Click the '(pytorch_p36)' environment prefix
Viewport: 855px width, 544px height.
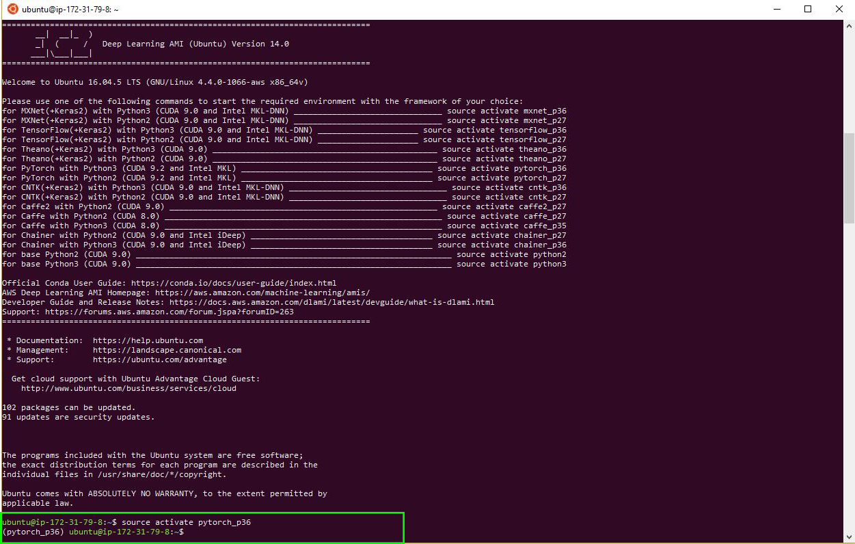[33, 532]
